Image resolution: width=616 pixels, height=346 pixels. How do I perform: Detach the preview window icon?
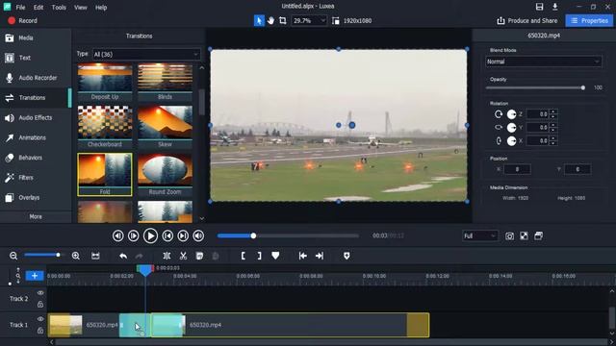tap(539, 235)
